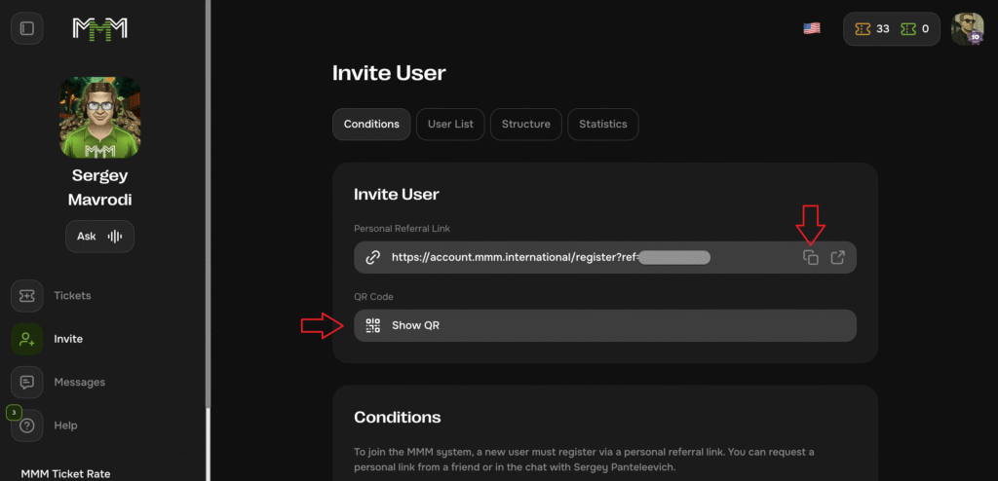998x481 pixels.
Task: Open the Invite sidebar icon
Action: click(x=27, y=339)
